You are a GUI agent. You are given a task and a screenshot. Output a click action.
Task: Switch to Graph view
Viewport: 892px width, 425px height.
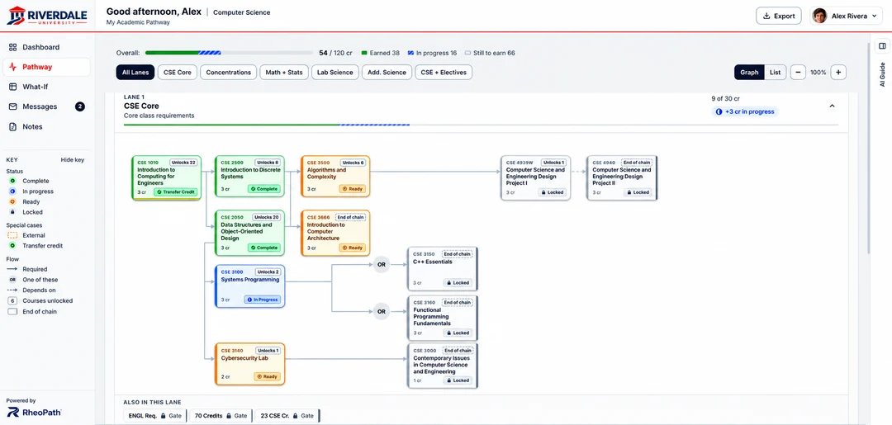[749, 72]
